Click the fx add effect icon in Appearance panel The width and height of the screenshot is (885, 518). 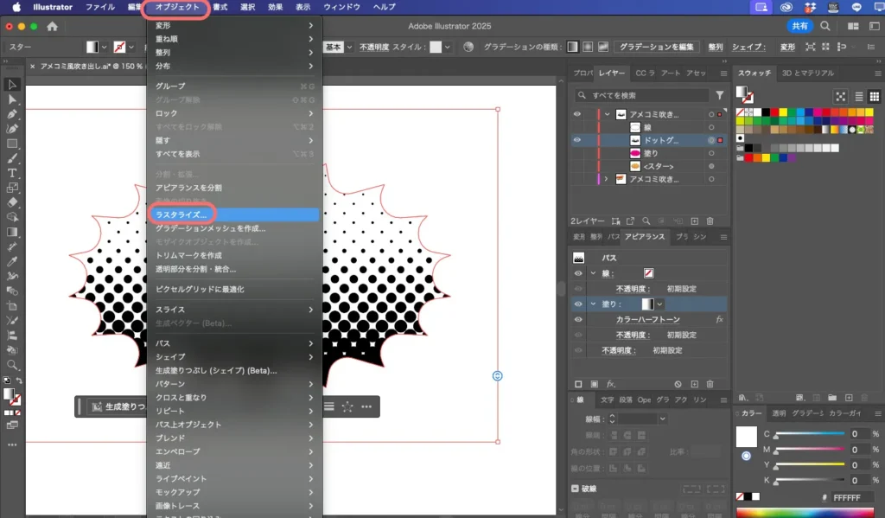(x=610, y=383)
